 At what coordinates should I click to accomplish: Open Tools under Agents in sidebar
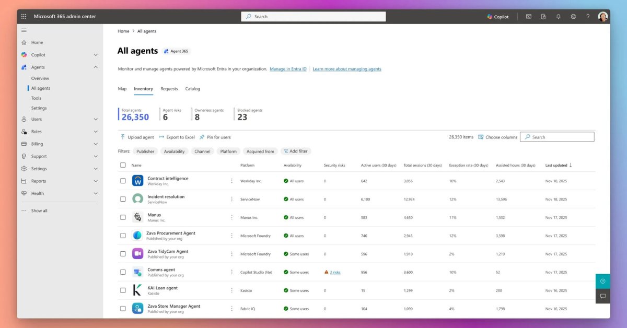point(36,98)
